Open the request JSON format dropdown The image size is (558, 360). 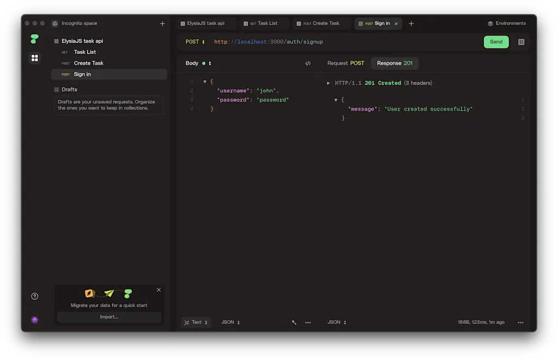231,322
